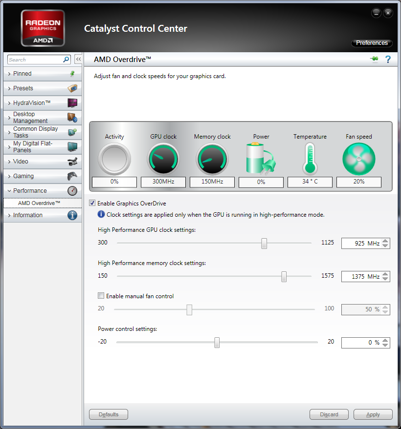401x429 pixels.
Task: Click the power control slider thumb
Action: [217, 342]
